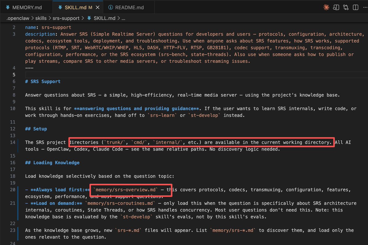The image size is (368, 245).
Task: Split the editor right
Action: coord(356,7)
